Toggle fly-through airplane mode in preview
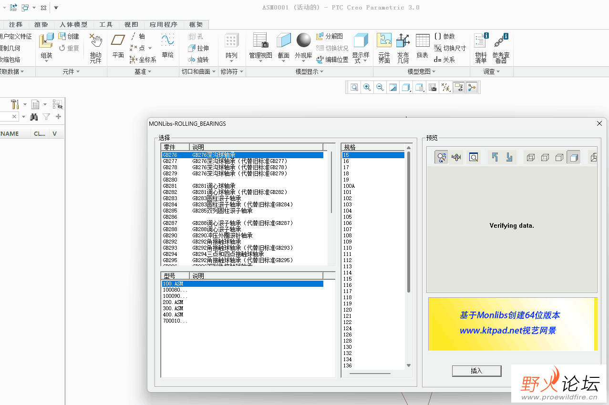Screen dimensions: 609x405 tap(456, 157)
